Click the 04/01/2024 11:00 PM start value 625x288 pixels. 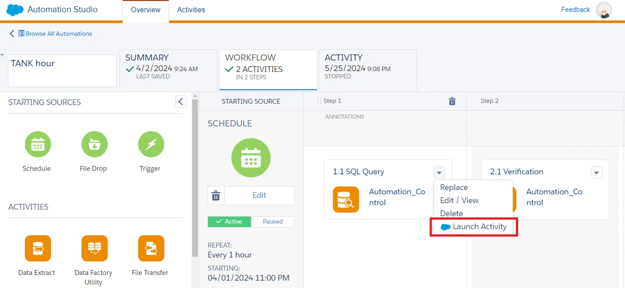click(x=248, y=278)
